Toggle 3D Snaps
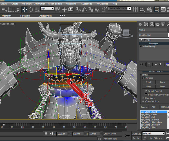Screen dimensions: 169x141 78,9
